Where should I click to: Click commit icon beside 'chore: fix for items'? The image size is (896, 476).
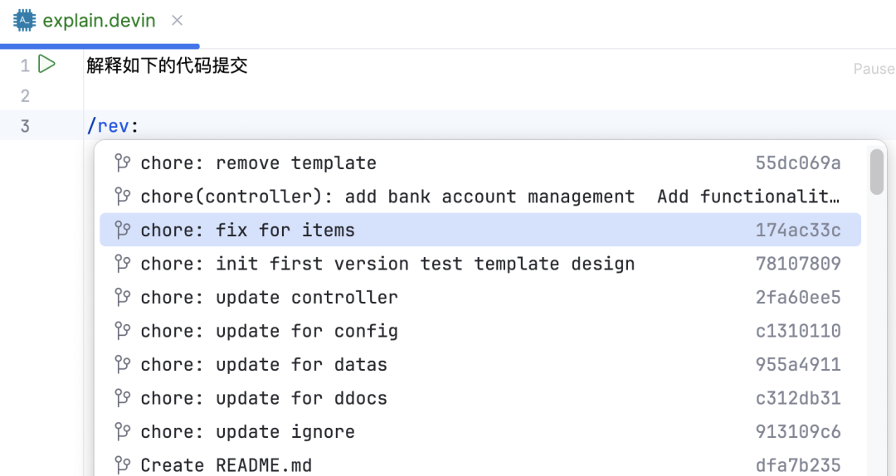122,230
